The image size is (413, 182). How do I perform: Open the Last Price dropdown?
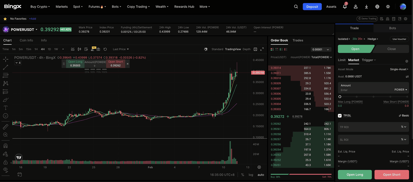121,49
